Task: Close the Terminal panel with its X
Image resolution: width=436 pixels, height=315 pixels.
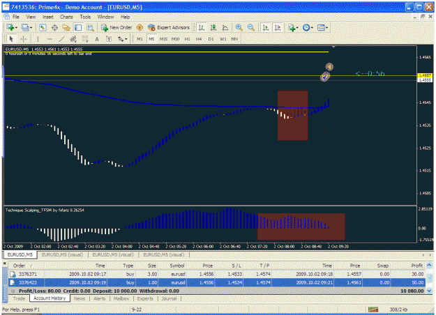Action: [4, 263]
